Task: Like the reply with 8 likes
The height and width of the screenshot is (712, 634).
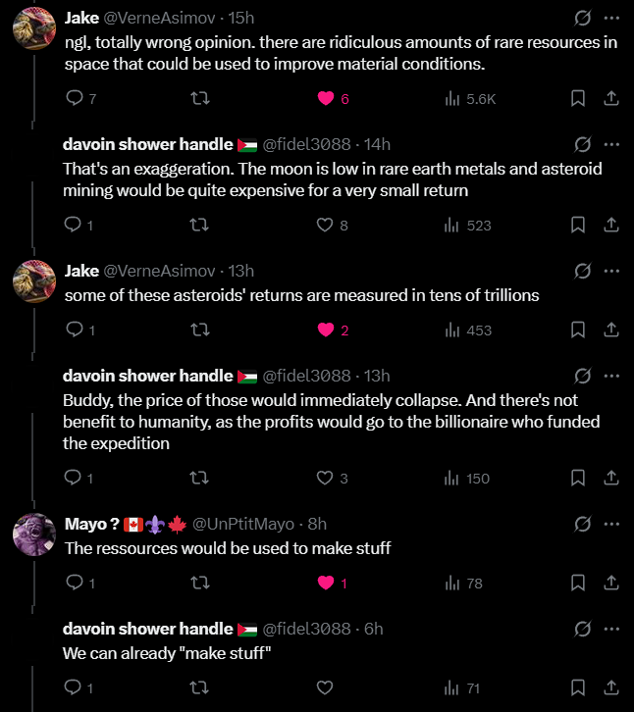Action: click(326, 225)
